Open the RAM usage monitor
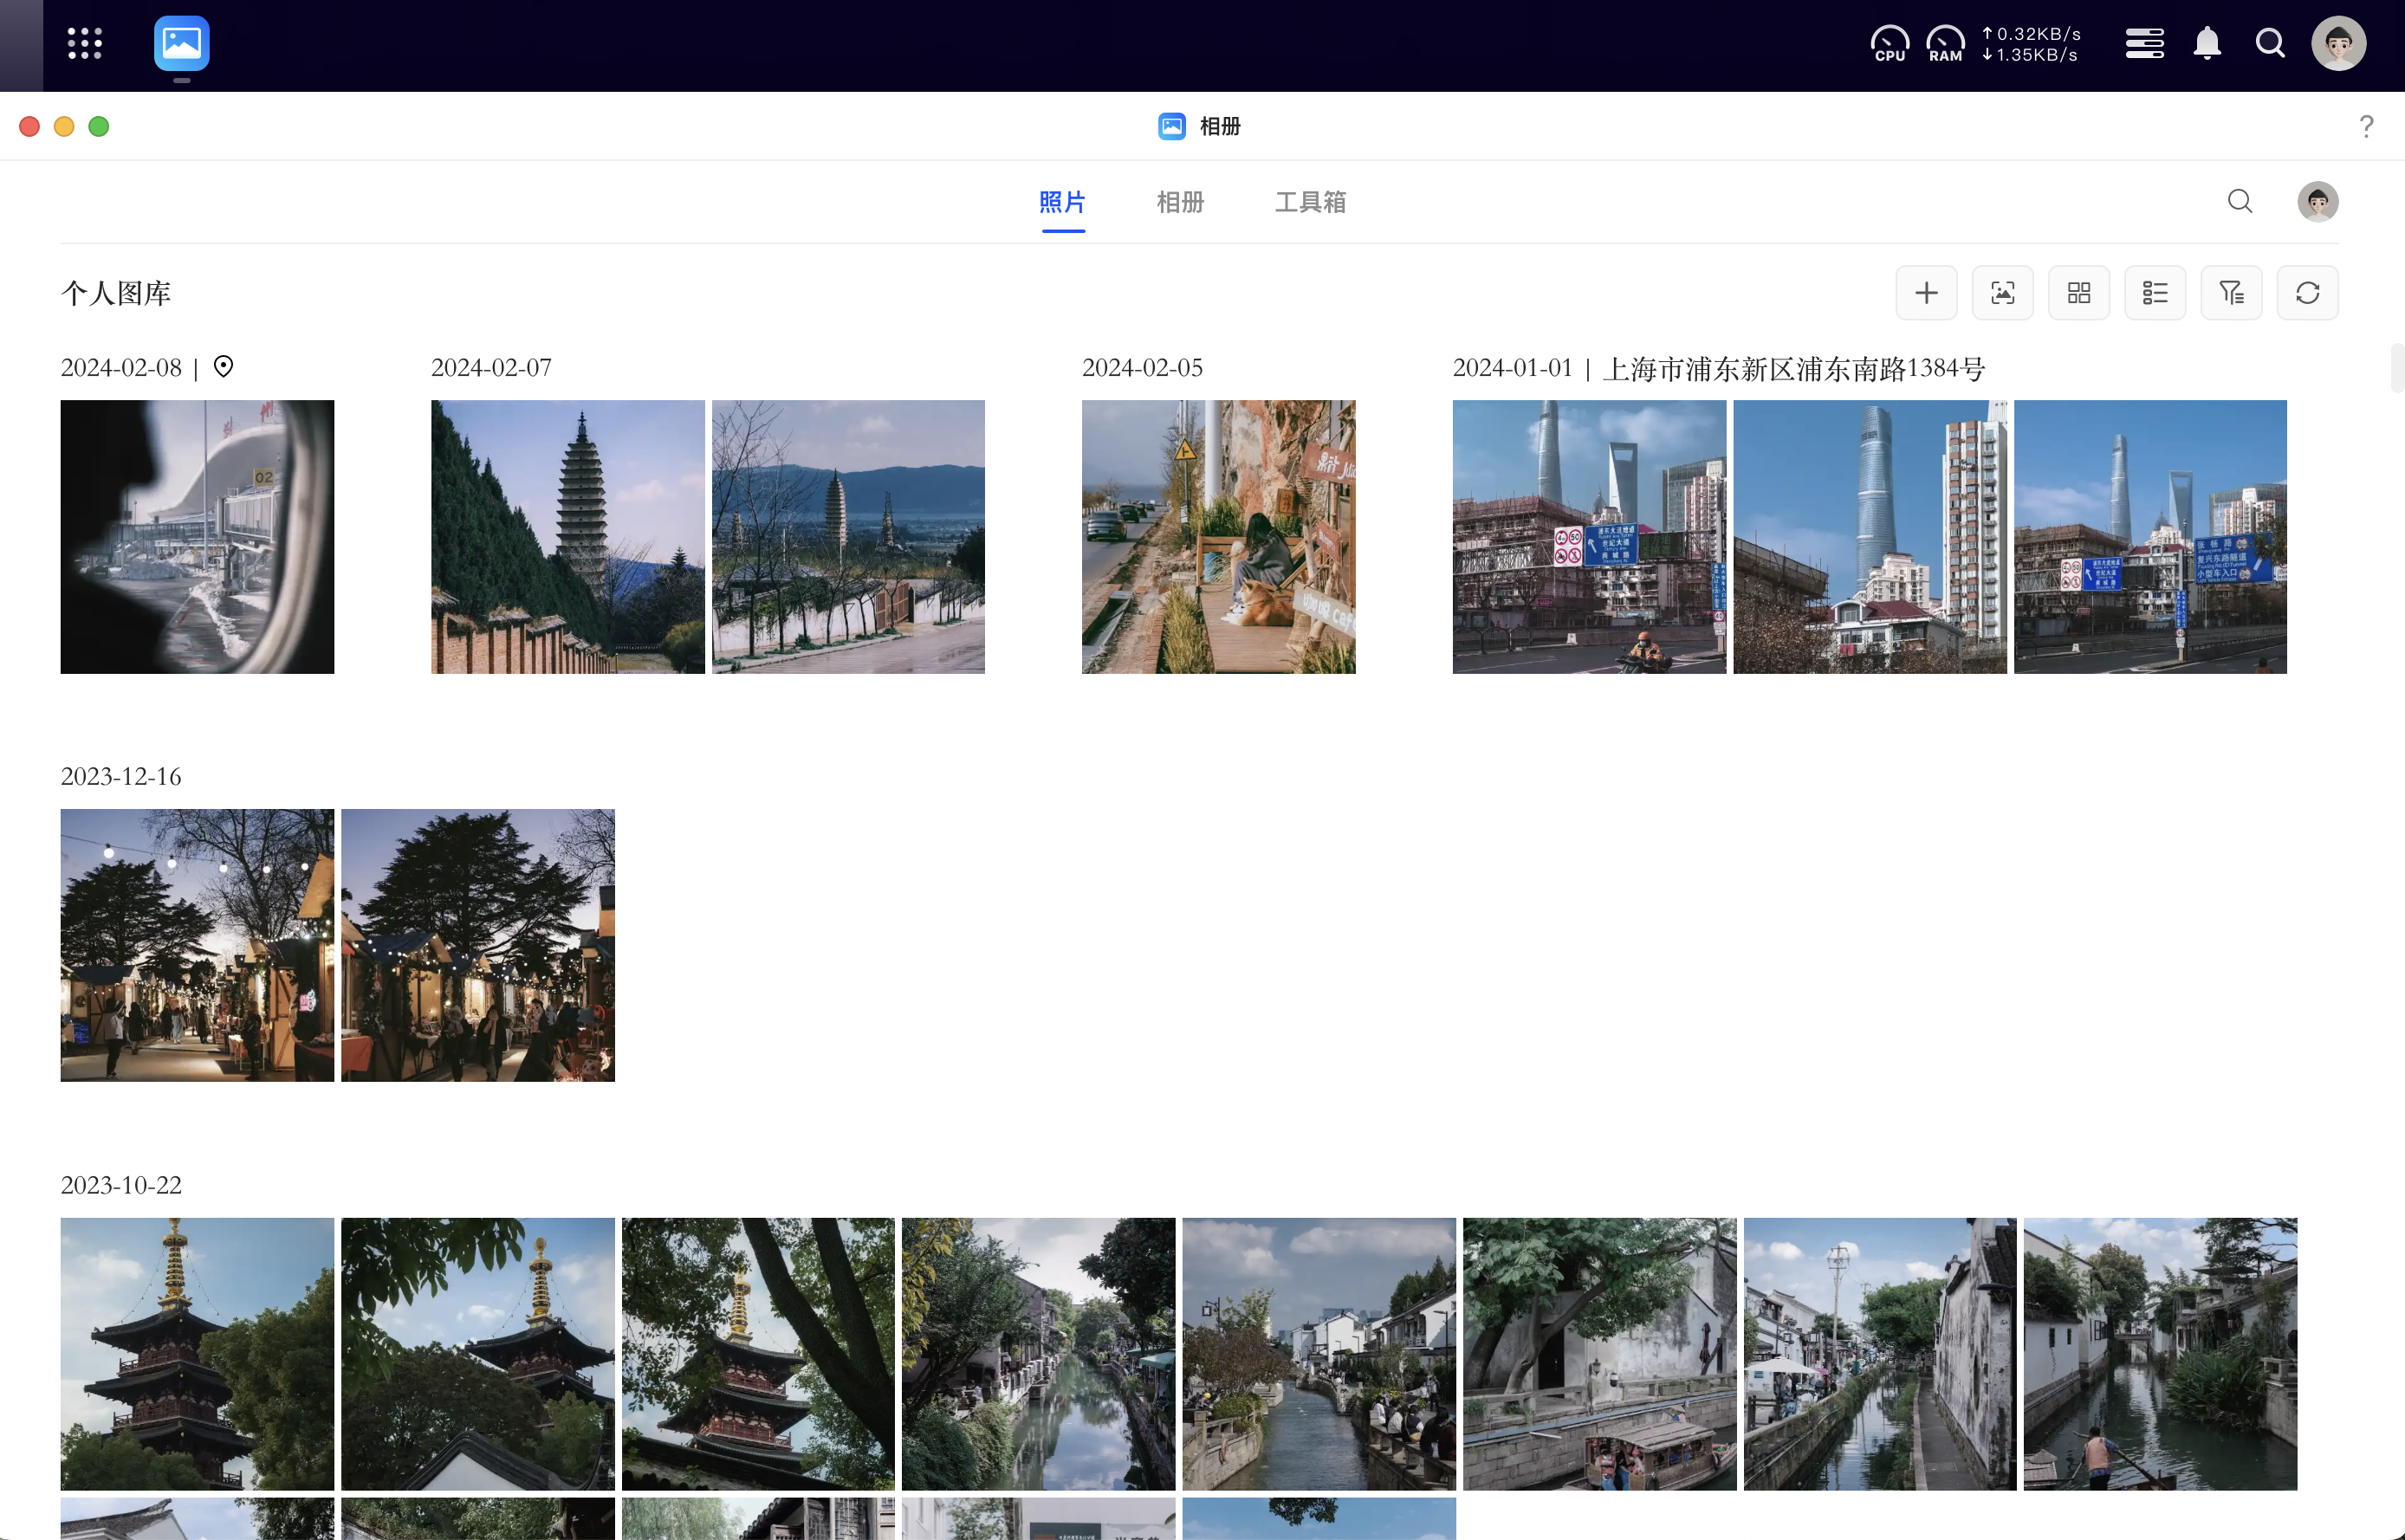 [x=1945, y=44]
